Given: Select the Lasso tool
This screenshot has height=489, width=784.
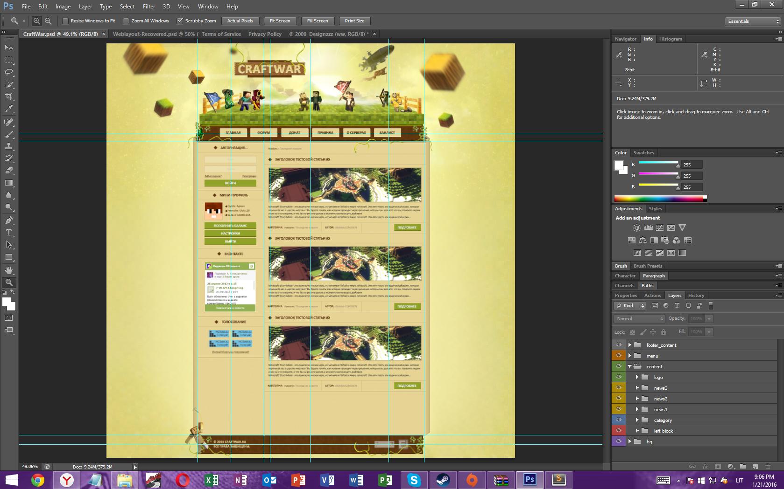Looking at the screenshot, I should coord(9,72).
